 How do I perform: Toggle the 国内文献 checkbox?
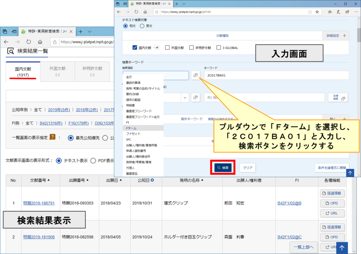134,48
